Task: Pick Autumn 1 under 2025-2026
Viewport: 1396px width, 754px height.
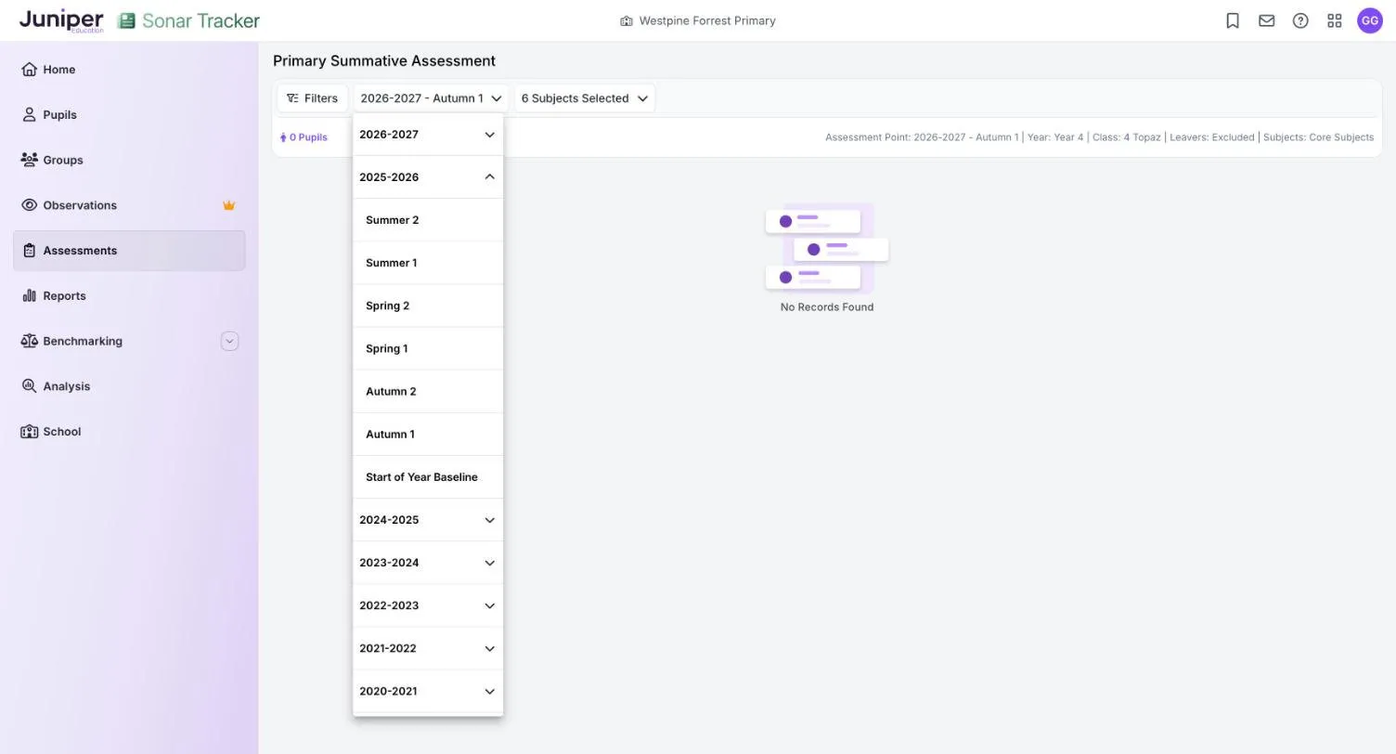Action: click(428, 434)
